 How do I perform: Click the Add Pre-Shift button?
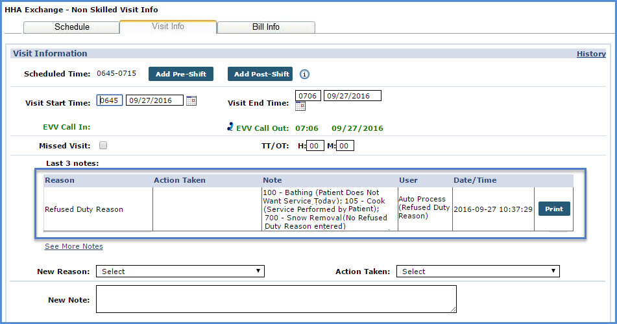pyautogui.click(x=181, y=74)
